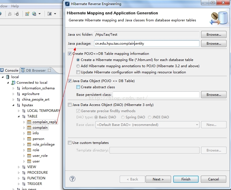The image size is (231, 190).
Task: Click the user table icon
Action: (x=29, y=161)
